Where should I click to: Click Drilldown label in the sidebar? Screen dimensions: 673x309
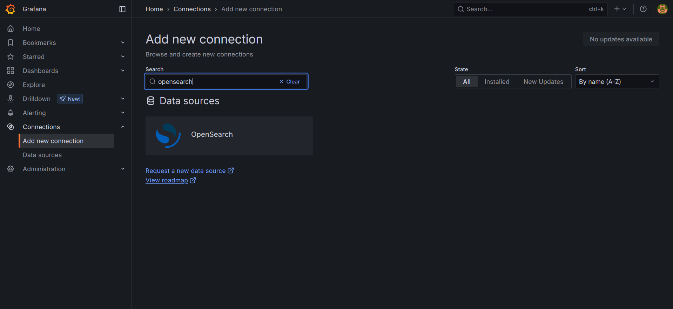coord(36,99)
